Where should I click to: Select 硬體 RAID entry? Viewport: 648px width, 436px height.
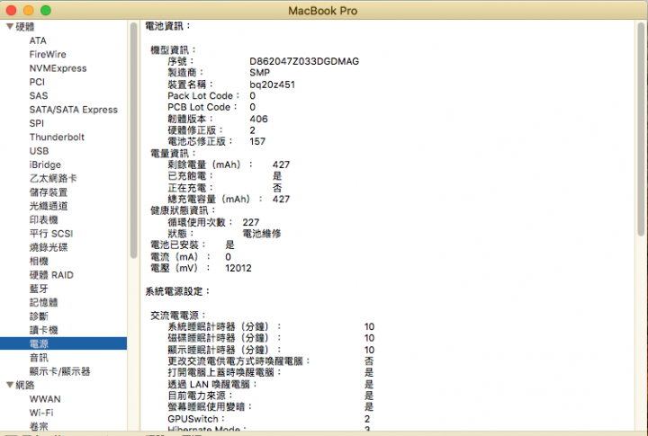(x=51, y=275)
